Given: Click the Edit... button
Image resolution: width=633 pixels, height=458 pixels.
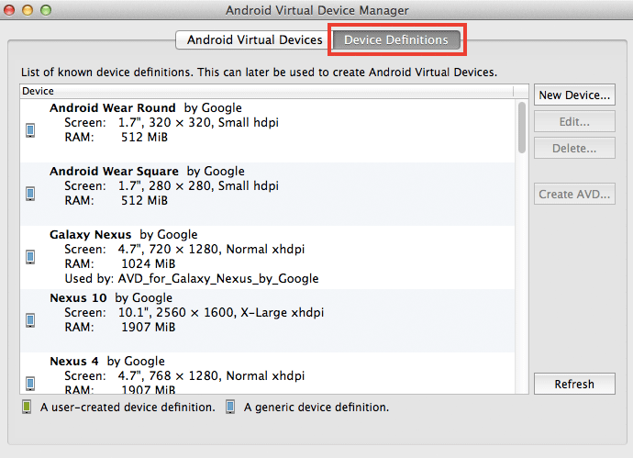Looking at the screenshot, I should click(574, 121).
